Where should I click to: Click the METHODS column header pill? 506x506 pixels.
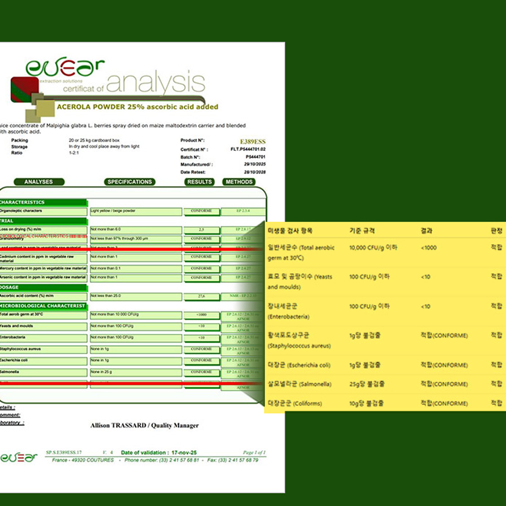[239, 182]
